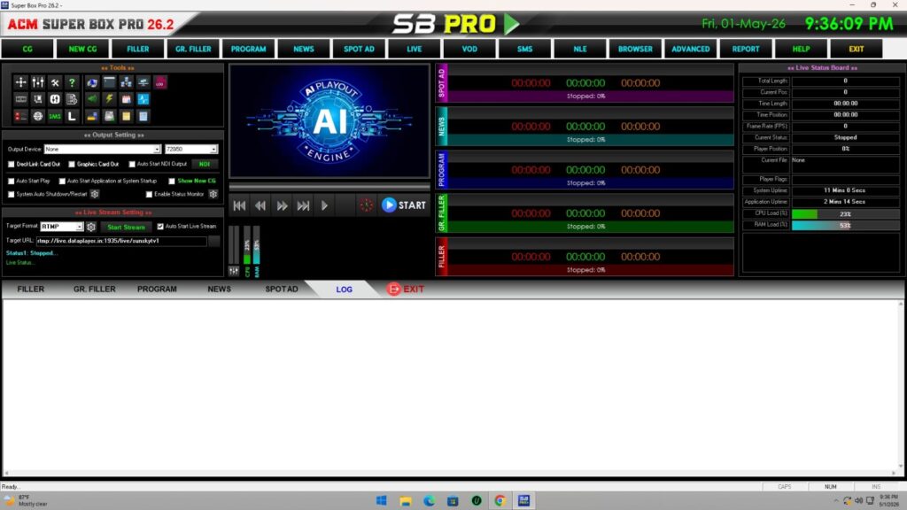Screen dimensions: 907x510
Task: Click the green question mark help icon
Action: (x=72, y=82)
